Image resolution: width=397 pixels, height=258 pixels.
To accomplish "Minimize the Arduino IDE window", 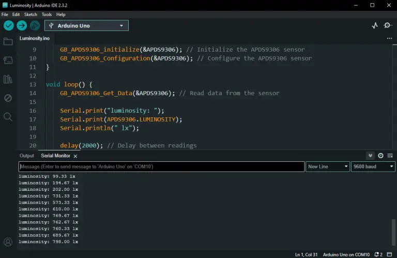I will coord(356,5).
